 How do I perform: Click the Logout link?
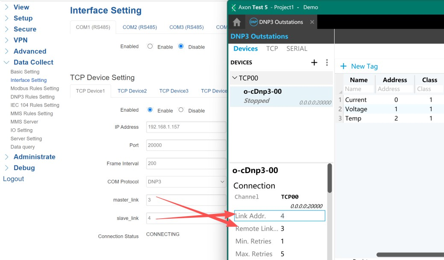tap(14, 179)
